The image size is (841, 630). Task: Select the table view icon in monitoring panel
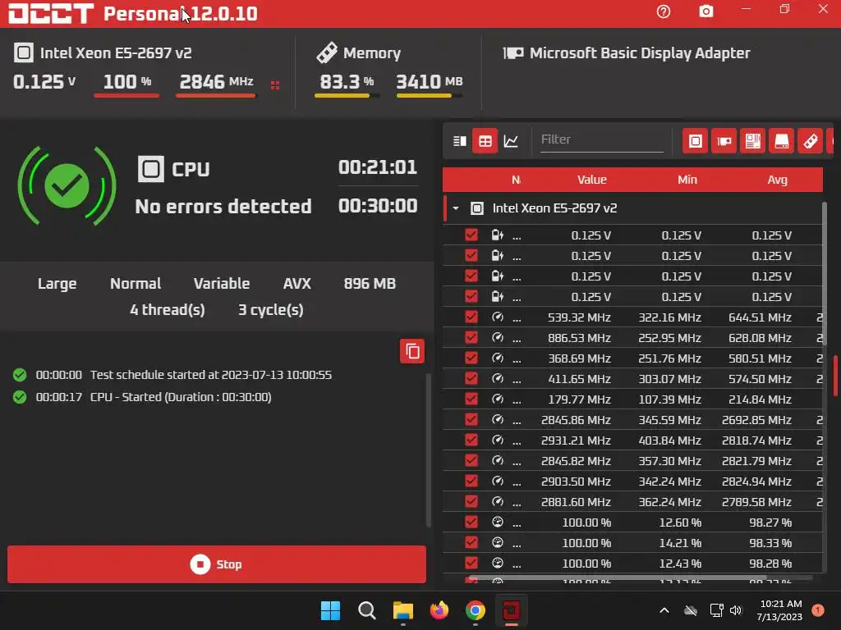coord(485,141)
